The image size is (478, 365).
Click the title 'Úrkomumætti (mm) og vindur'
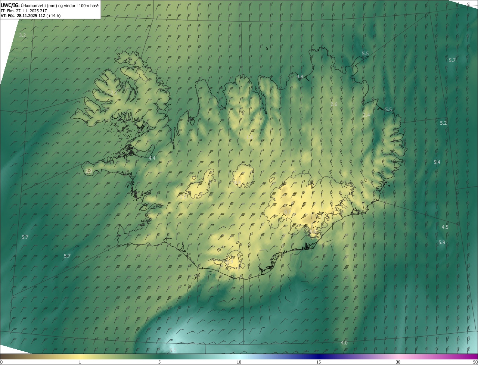pyautogui.click(x=60, y=5)
